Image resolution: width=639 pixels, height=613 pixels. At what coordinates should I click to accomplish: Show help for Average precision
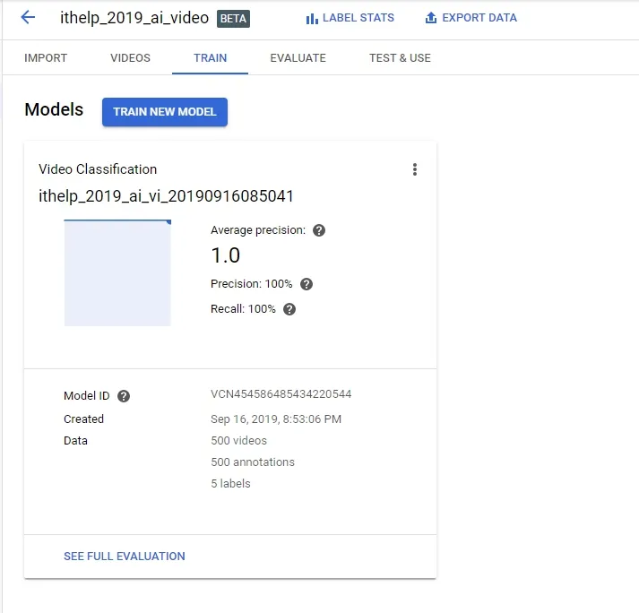[319, 230]
